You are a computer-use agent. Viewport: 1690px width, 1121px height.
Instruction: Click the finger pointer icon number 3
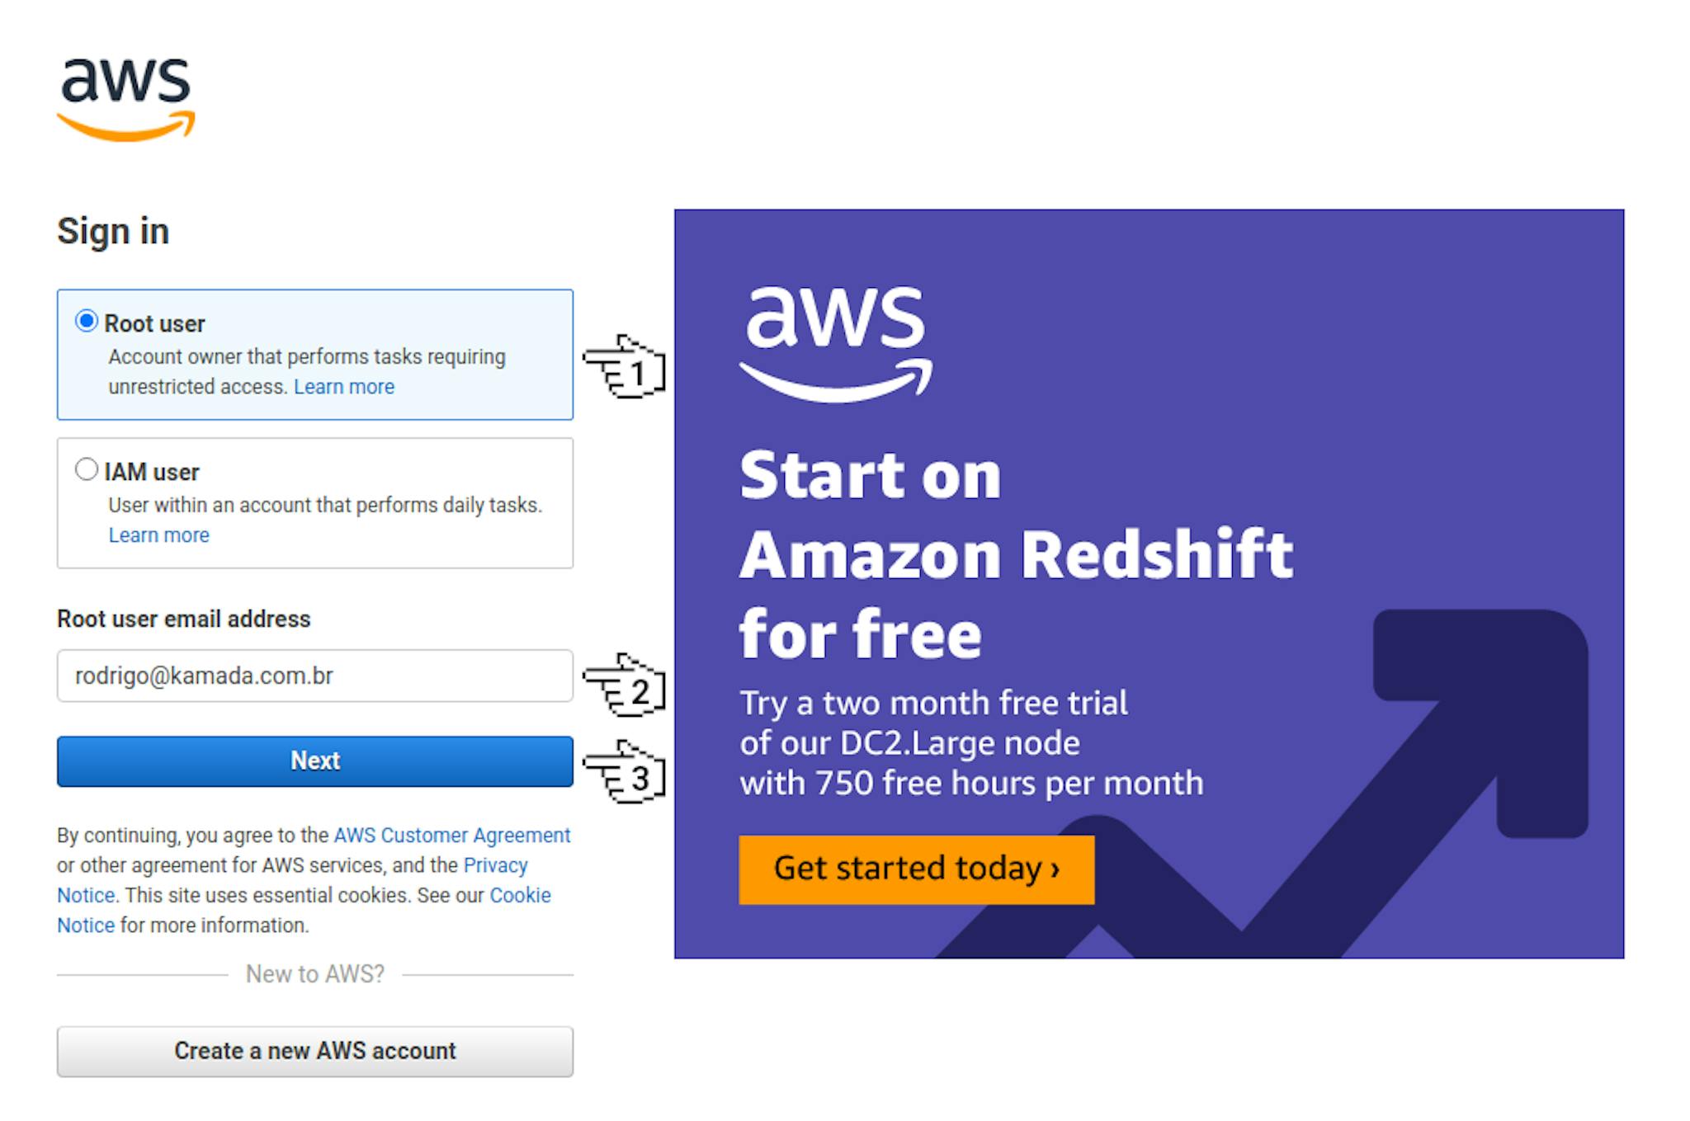624,765
